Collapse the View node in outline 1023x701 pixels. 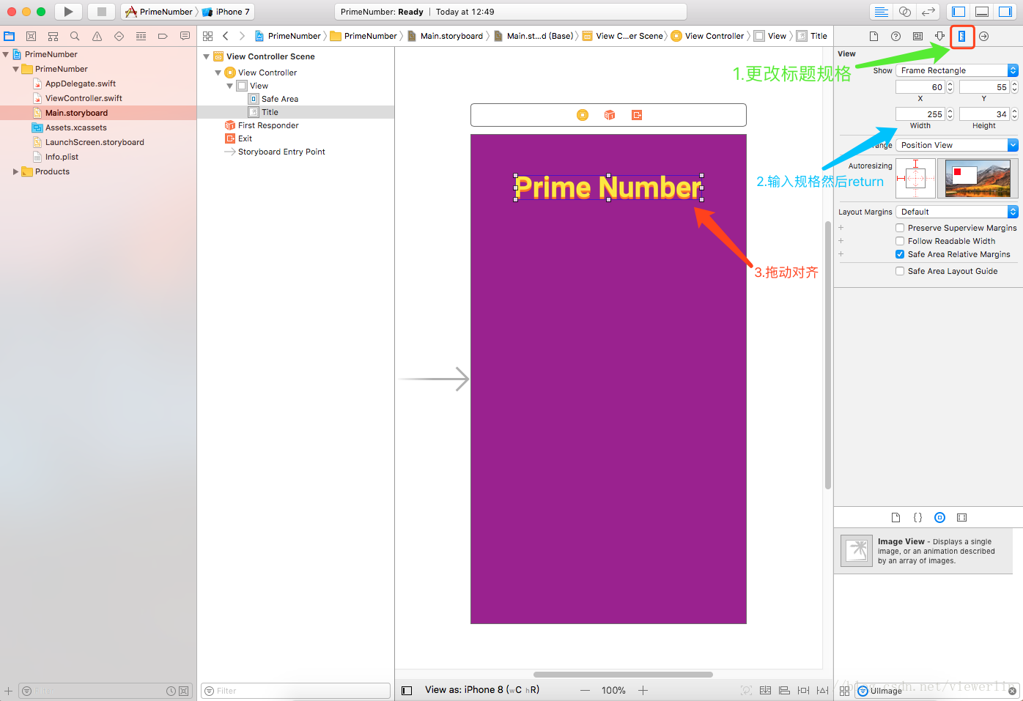[230, 86]
